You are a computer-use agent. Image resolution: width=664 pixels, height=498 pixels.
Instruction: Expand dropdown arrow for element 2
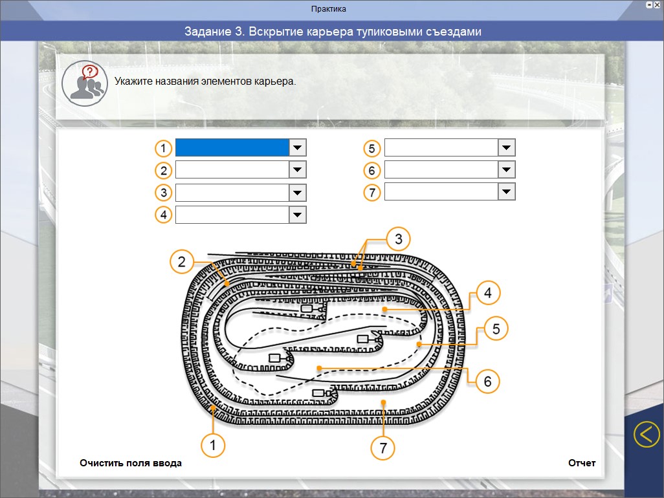pos(297,170)
